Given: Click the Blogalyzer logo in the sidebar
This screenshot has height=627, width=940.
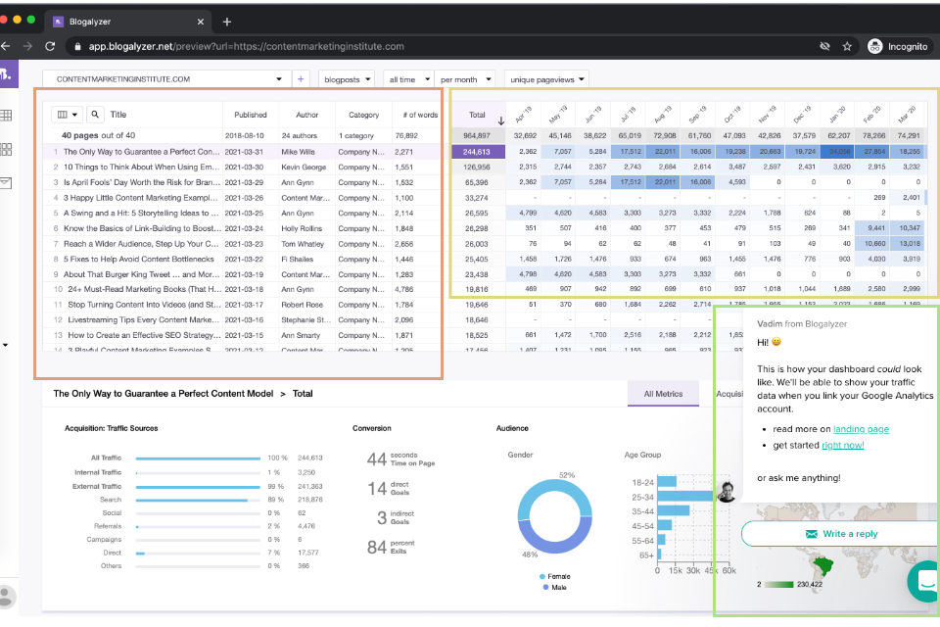Looking at the screenshot, I should tap(7, 73).
